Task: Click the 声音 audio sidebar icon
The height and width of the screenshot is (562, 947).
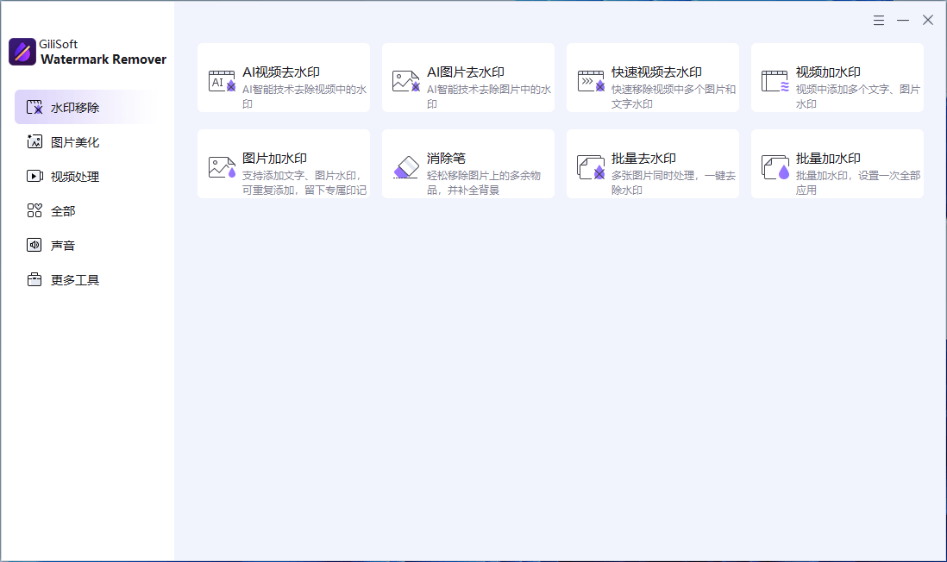Action: 34,245
